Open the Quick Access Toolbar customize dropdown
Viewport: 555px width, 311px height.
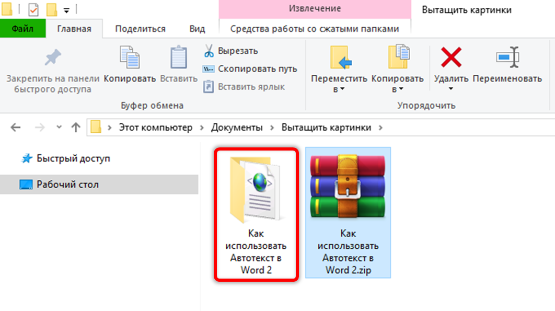tap(66, 10)
